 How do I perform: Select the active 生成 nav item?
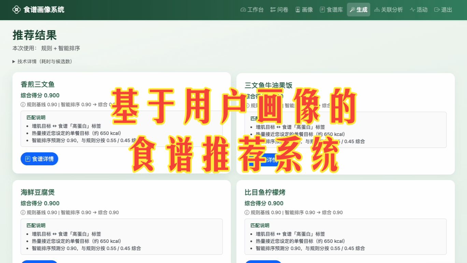(x=358, y=10)
